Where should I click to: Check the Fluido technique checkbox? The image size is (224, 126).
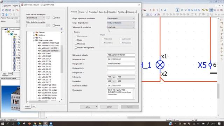76,40
